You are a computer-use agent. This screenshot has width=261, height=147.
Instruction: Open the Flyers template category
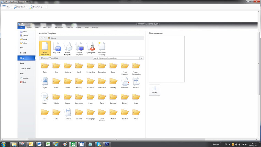click(45, 82)
